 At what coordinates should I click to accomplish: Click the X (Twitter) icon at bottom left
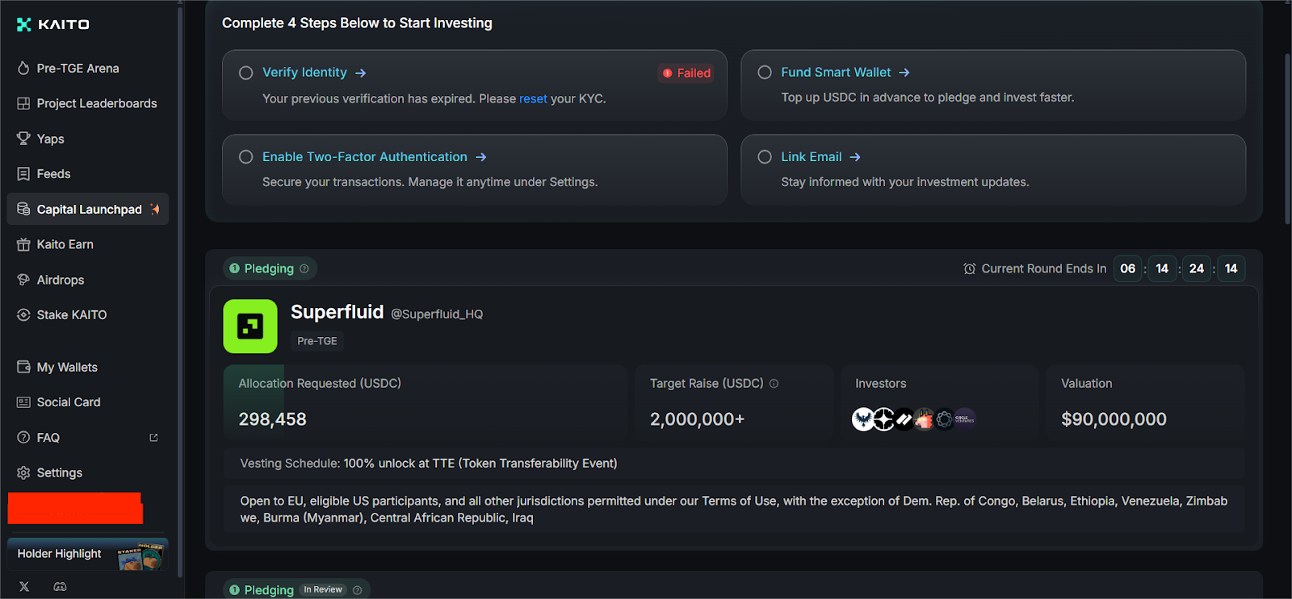(x=23, y=586)
